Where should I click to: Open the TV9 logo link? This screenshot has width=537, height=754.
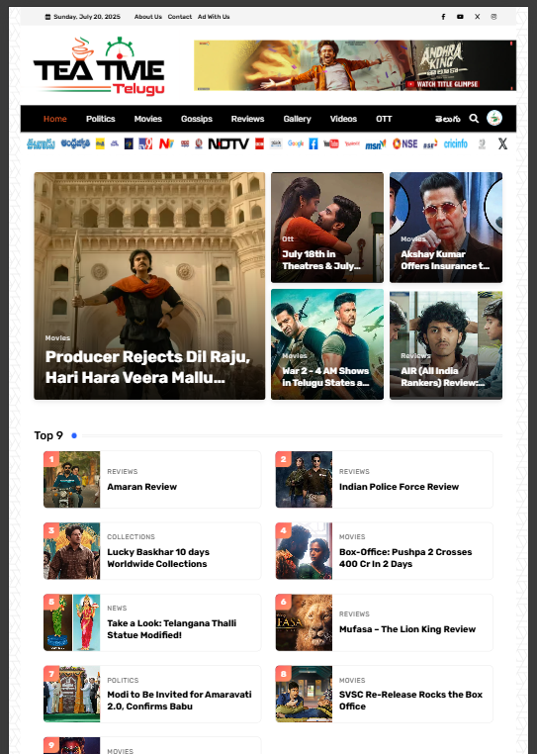pyautogui.click(x=145, y=143)
